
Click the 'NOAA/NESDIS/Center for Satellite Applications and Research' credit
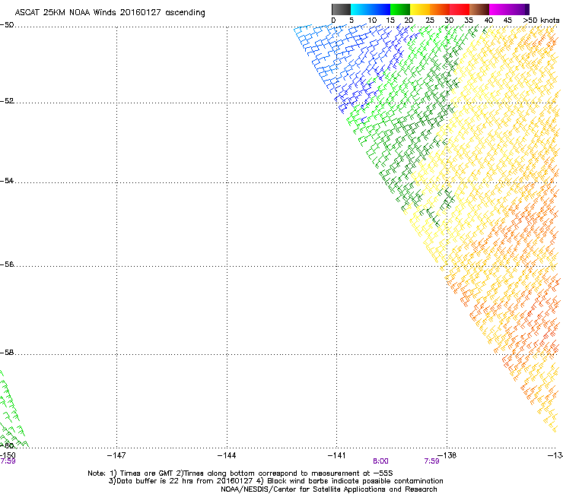click(x=329, y=489)
